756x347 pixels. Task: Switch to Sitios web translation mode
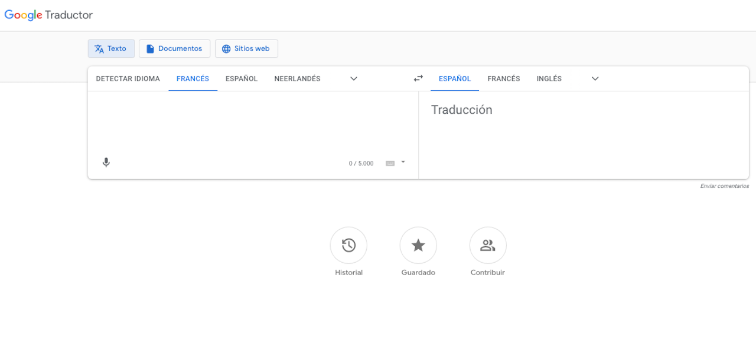point(246,48)
